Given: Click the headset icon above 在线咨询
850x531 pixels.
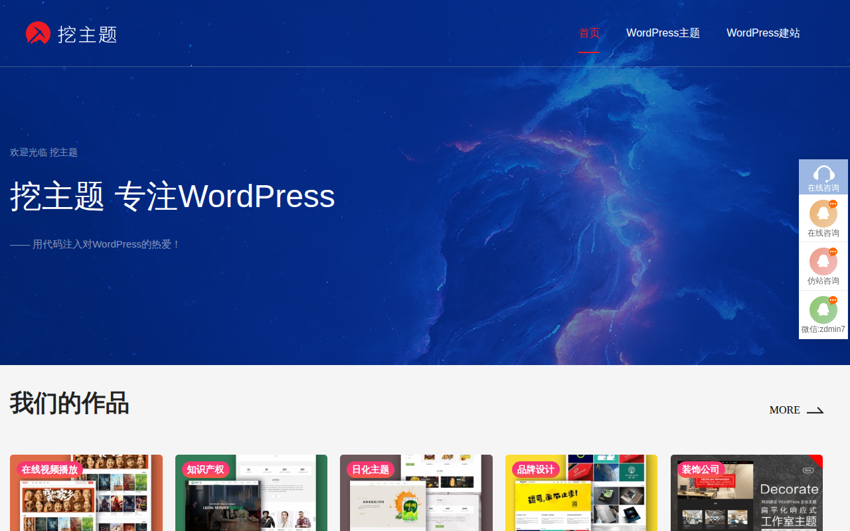Looking at the screenshot, I should click(x=823, y=174).
